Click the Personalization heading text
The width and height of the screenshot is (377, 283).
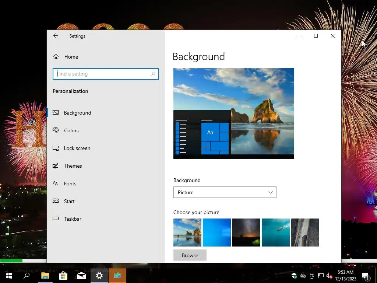click(70, 91)
